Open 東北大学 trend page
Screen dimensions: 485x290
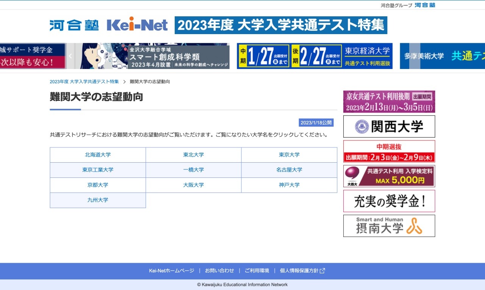pos(194,155)
